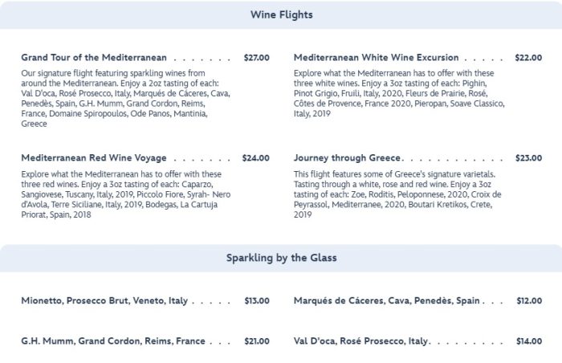This screenshot has height=363, width=562.
Task: Open Grand Tour of the Mediterranean flight
Action: click(94, 58)
